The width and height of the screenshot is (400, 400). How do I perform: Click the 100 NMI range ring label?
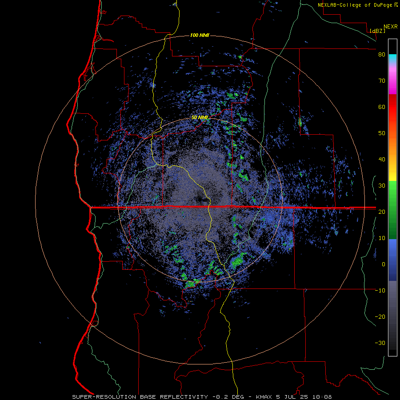[200, 35]
